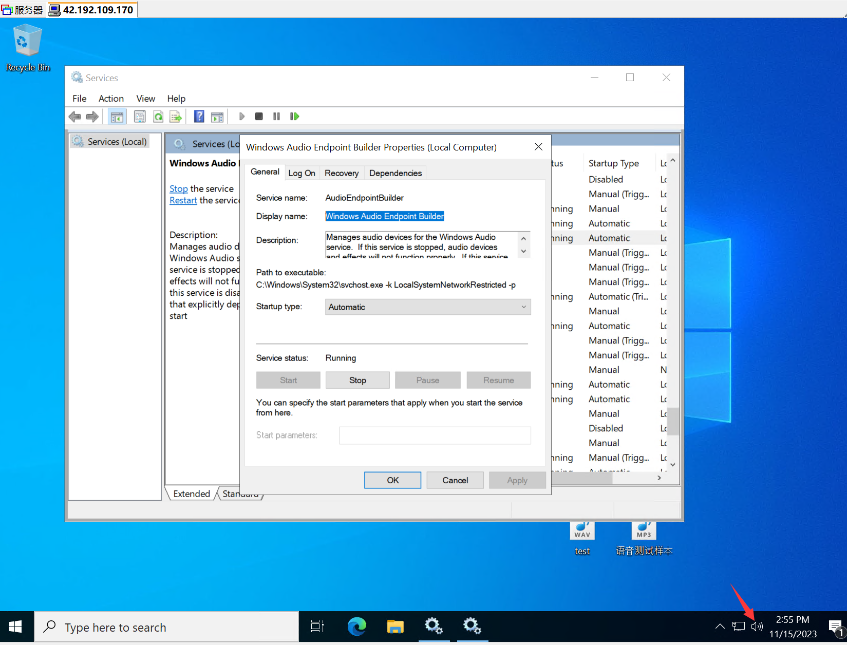This screenshot has width=847, height=645.
Task: Click the Stop Service square icon
Action: (x=259, y=117)
